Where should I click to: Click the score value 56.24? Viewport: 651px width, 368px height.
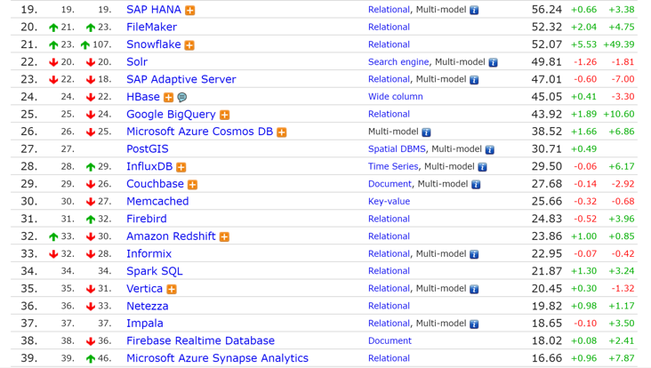(547, 10)
